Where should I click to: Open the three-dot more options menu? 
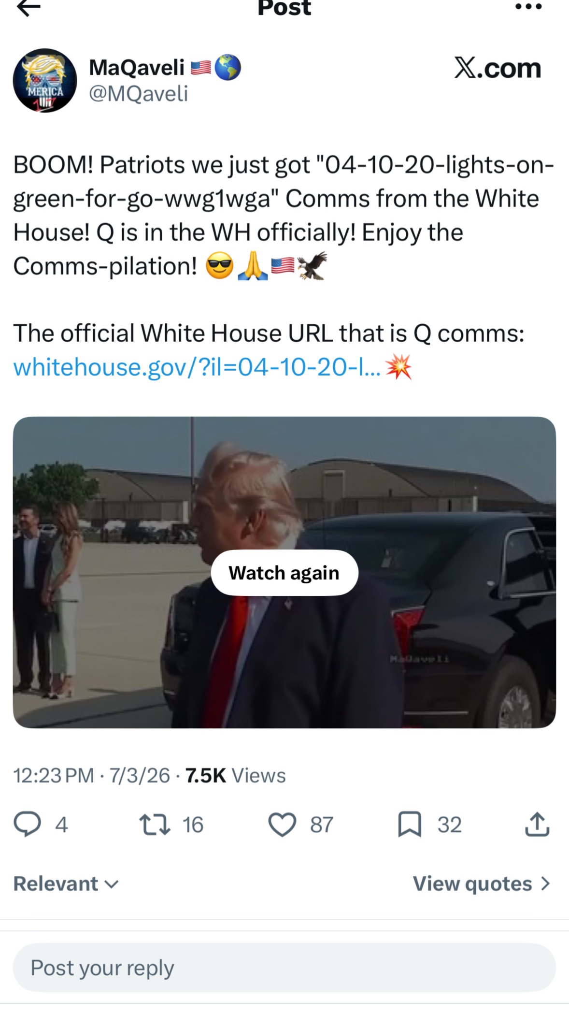[529, 7]
